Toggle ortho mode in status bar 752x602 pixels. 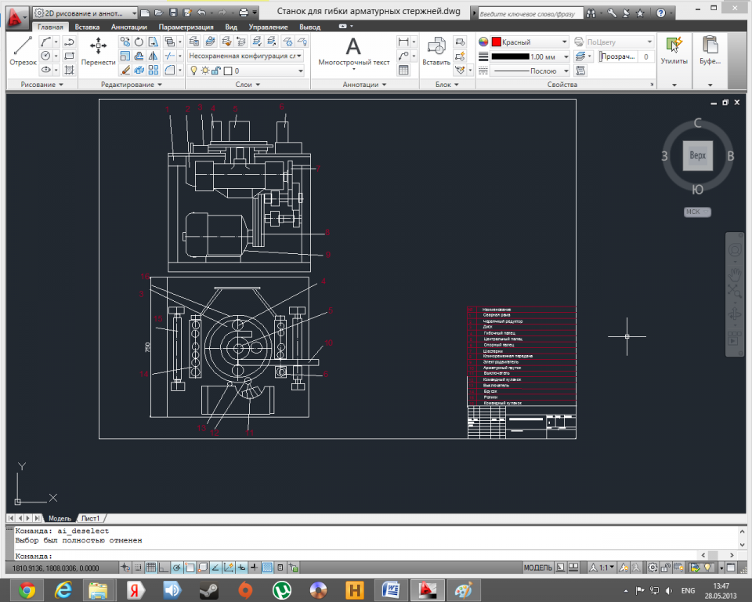tap(164, 568)
